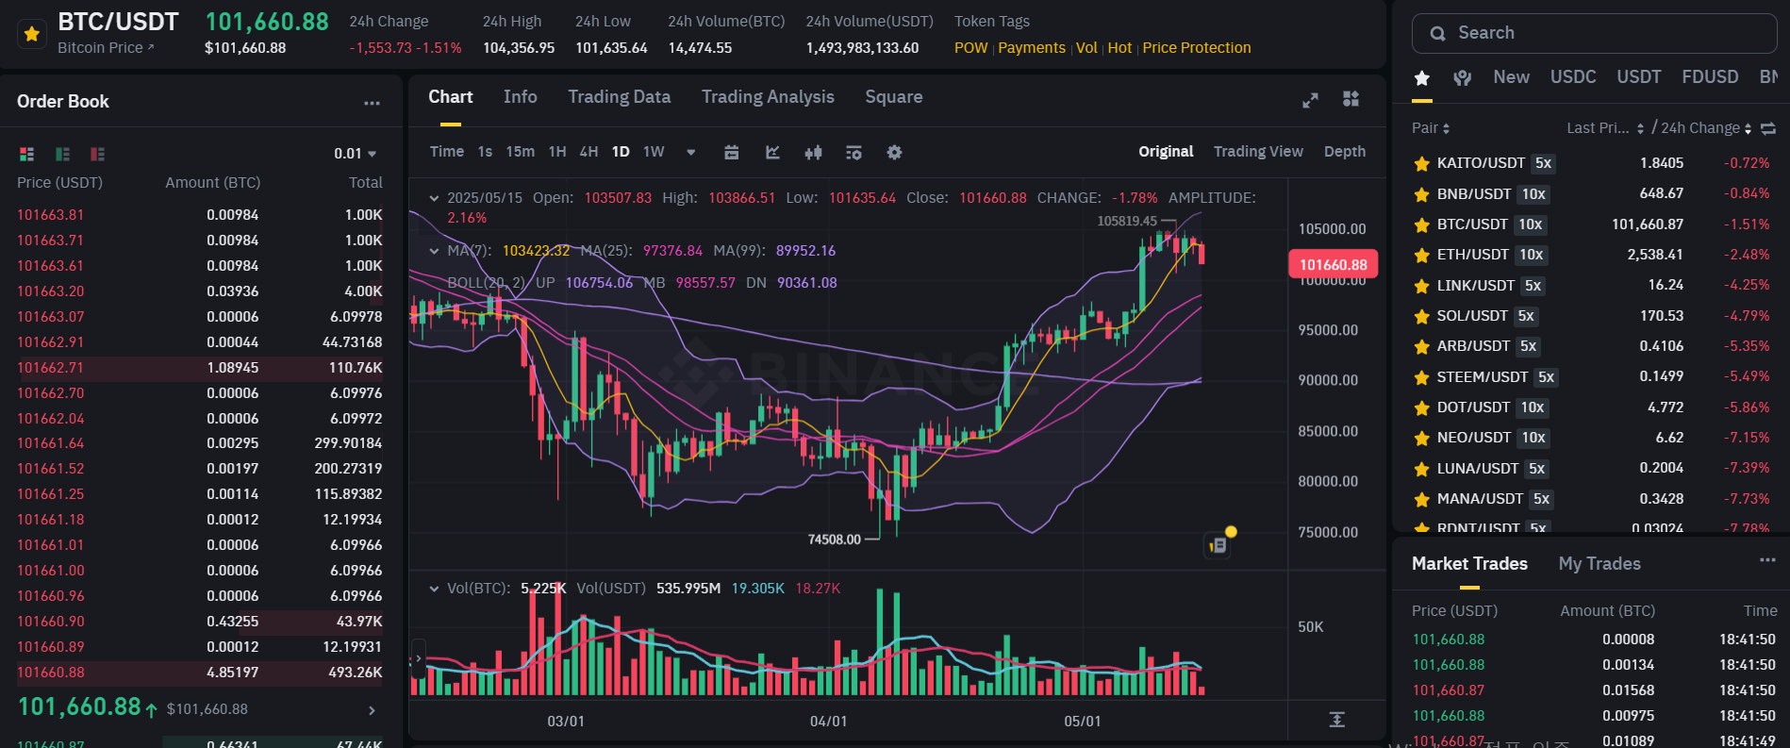Collapse OHLC info line chevron
This screenshot has height=748, width=1790.
434,198
